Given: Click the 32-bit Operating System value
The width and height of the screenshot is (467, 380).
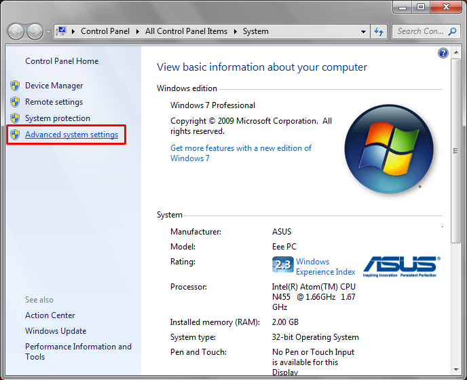Looking at the screenshot, I should tap(315, 337).
